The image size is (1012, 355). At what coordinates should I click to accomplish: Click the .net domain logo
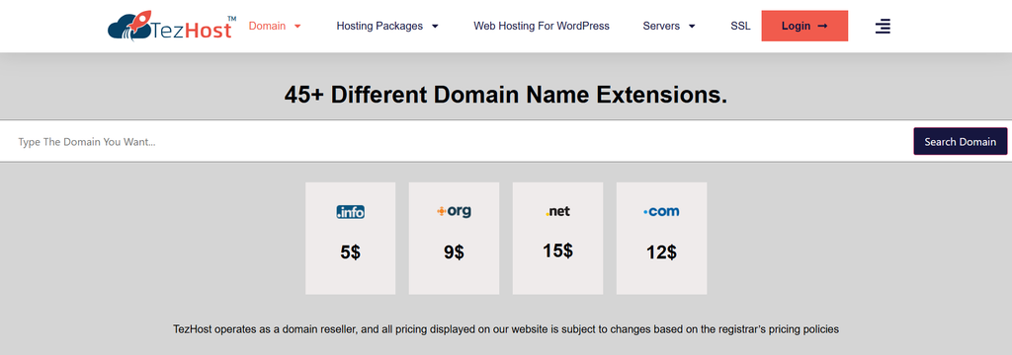coord(557,211)
